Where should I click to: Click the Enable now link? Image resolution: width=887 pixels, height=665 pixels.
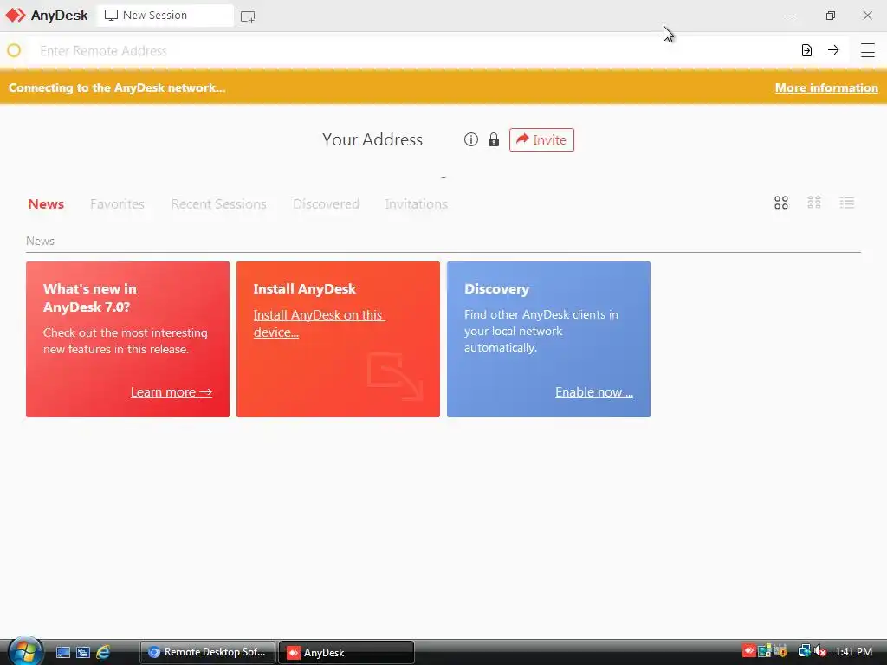click(x=594, y=392)
